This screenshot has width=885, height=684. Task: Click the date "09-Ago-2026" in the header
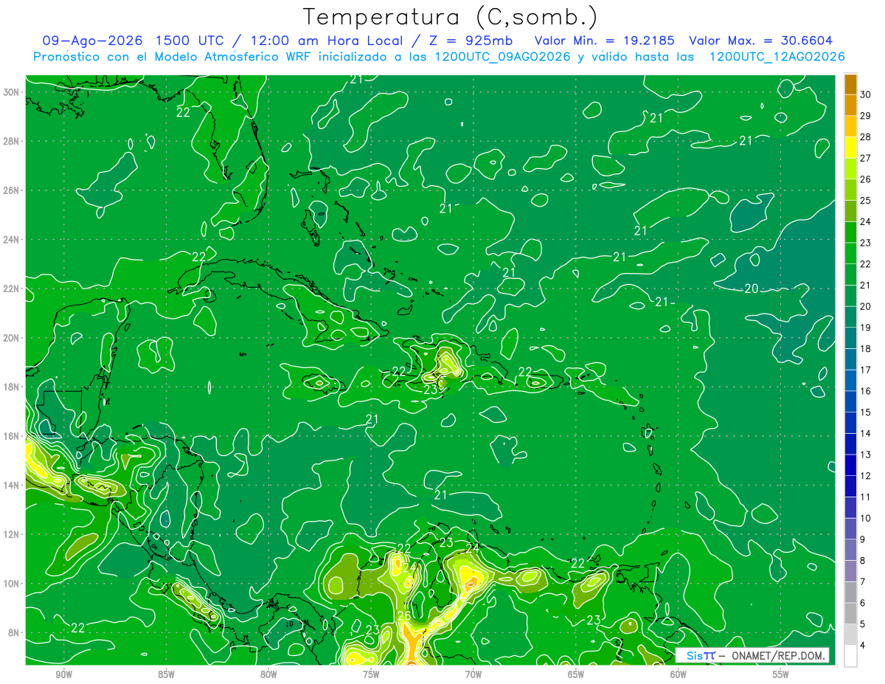pyautogui.click(x=94, y=41)
